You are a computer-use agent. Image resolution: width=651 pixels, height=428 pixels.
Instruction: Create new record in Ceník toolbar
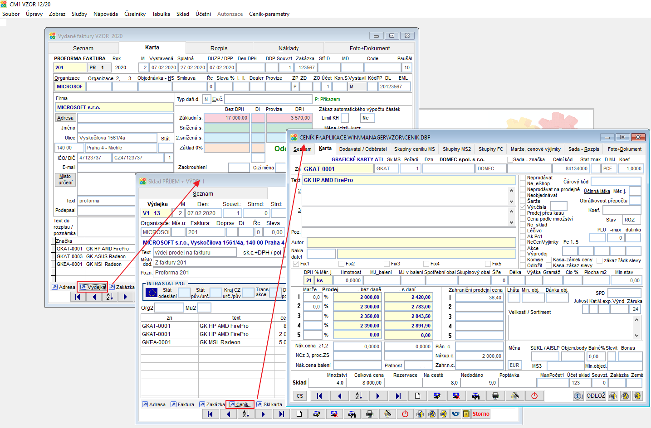point(417,396)
